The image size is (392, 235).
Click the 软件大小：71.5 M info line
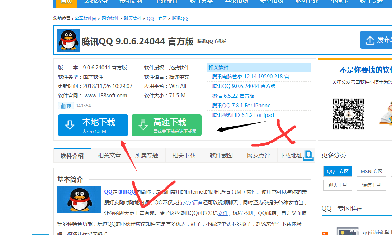pos(165,96)
